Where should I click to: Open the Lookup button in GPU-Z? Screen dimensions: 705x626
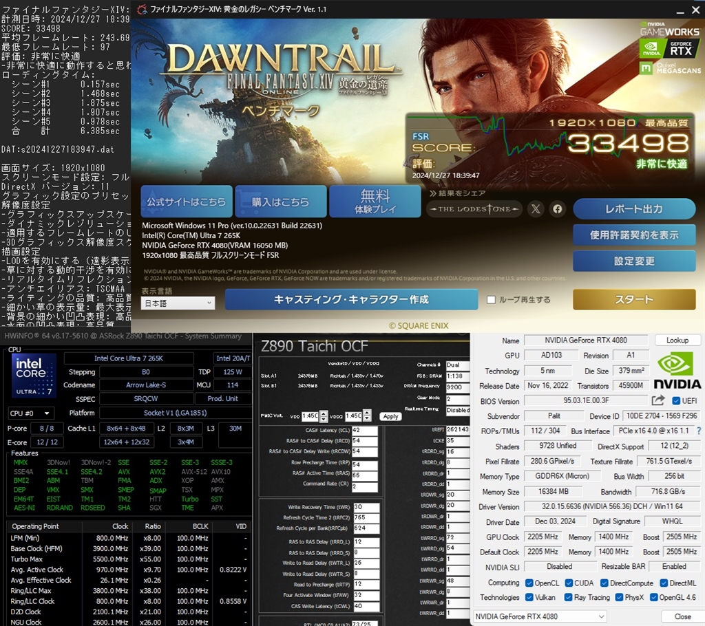[677, 340]
